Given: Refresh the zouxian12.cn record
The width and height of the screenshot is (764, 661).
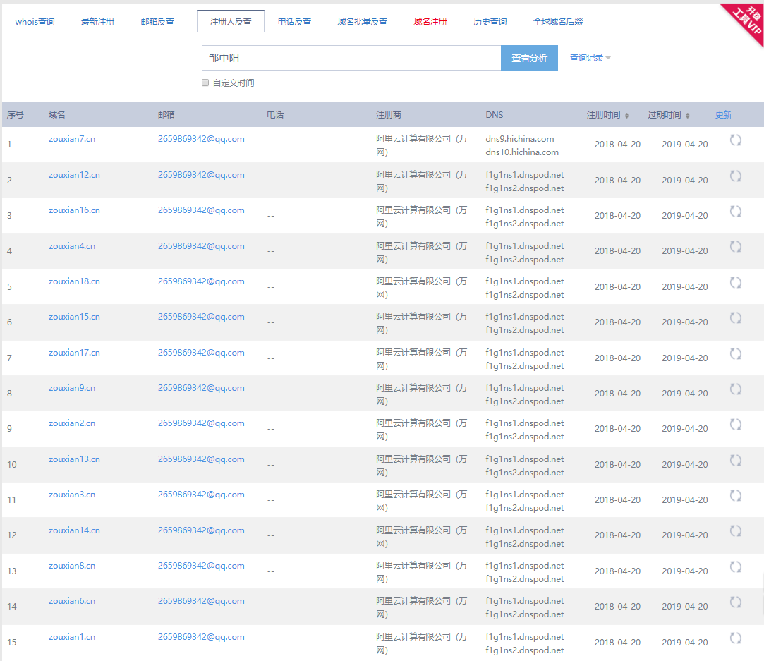Looking at the screenshot, I should pyautogui.click(x=735, y=176).
